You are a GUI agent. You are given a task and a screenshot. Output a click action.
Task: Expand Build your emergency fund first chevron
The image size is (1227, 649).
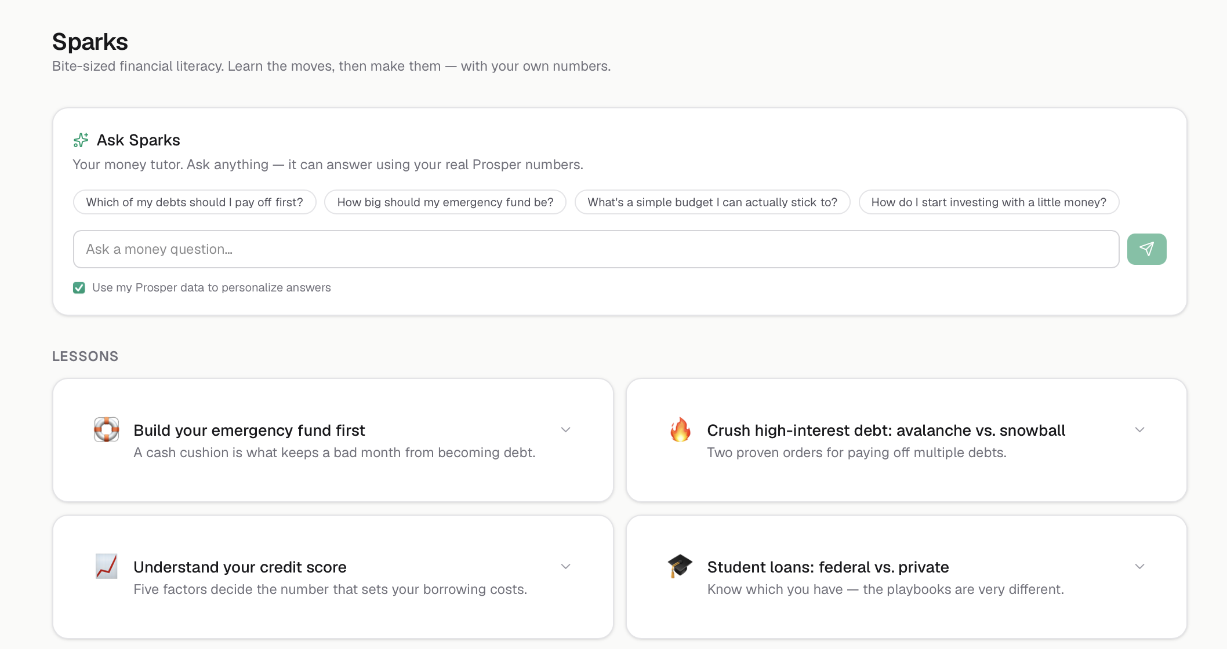566,430
